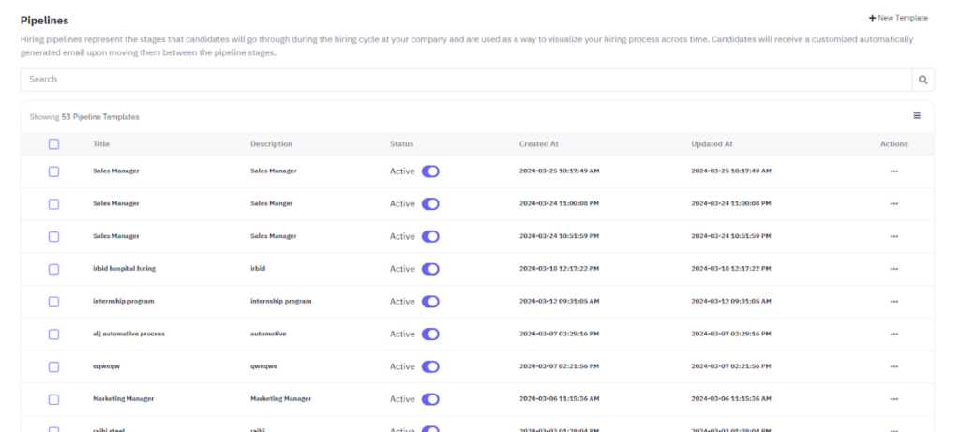The width and height of the screenshot is (960, 432).
Task: Sort by the Title column header
Action: (x=101, y=144)
